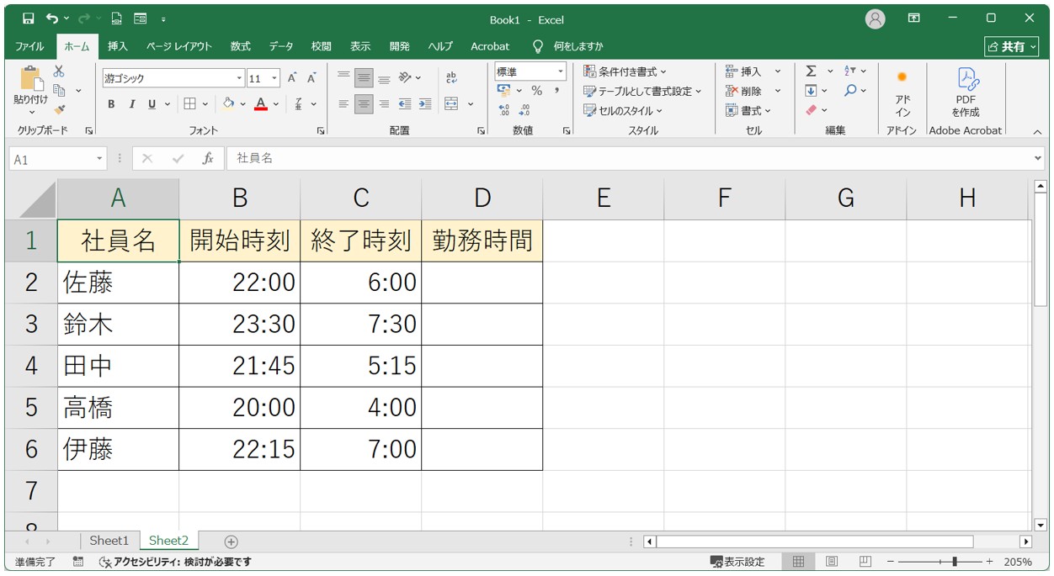
Task: Expand the Name Box dropdown arrow
Action: coord(100,158)
